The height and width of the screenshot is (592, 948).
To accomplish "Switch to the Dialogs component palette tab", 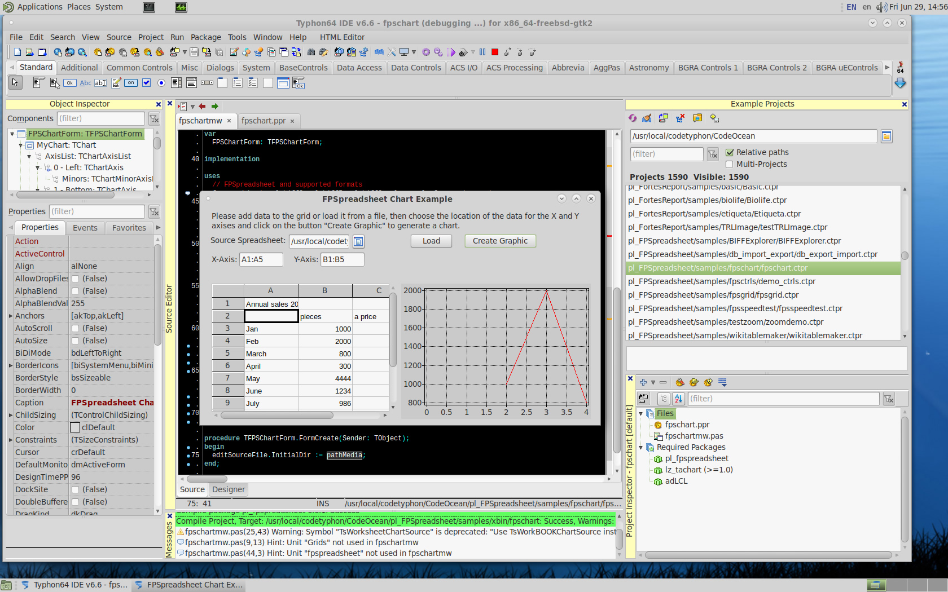I will (220, 68).
